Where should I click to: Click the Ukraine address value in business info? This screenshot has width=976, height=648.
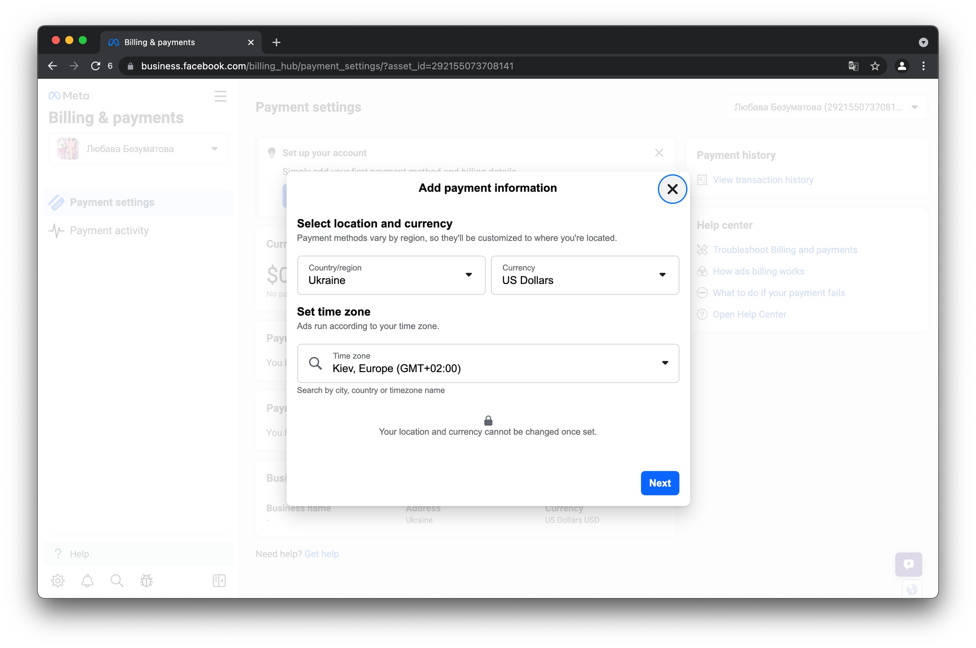[x=419, y=520]
